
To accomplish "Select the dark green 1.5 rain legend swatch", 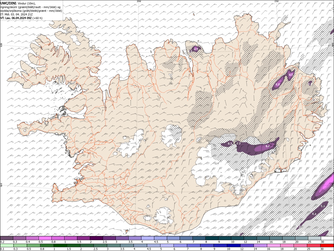I will pyautogui.click(x=74, y=246).
